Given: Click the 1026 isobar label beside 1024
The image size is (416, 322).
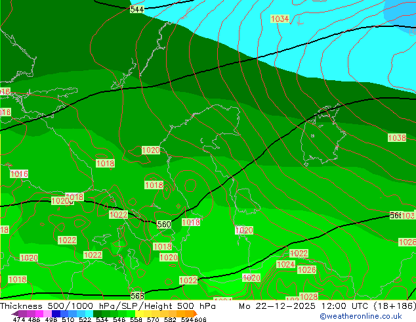Looking at the screenshot, I should pyautogui.click(x=306, y=270).
